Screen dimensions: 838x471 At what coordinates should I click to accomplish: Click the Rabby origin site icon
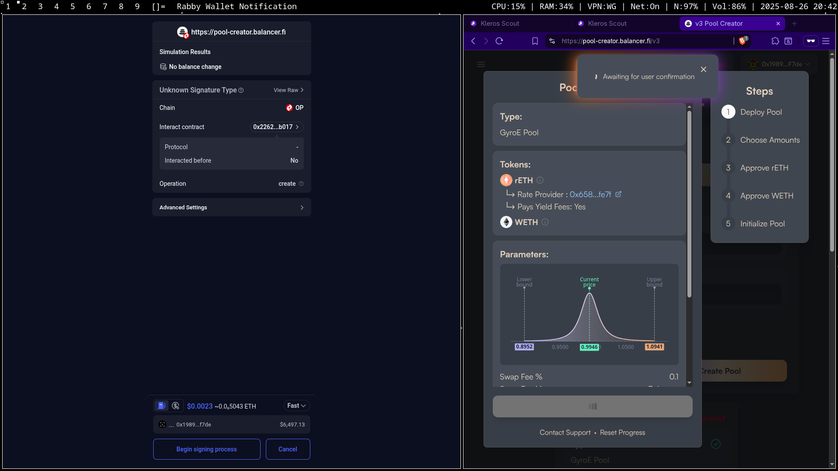click(x=182, y=32)
